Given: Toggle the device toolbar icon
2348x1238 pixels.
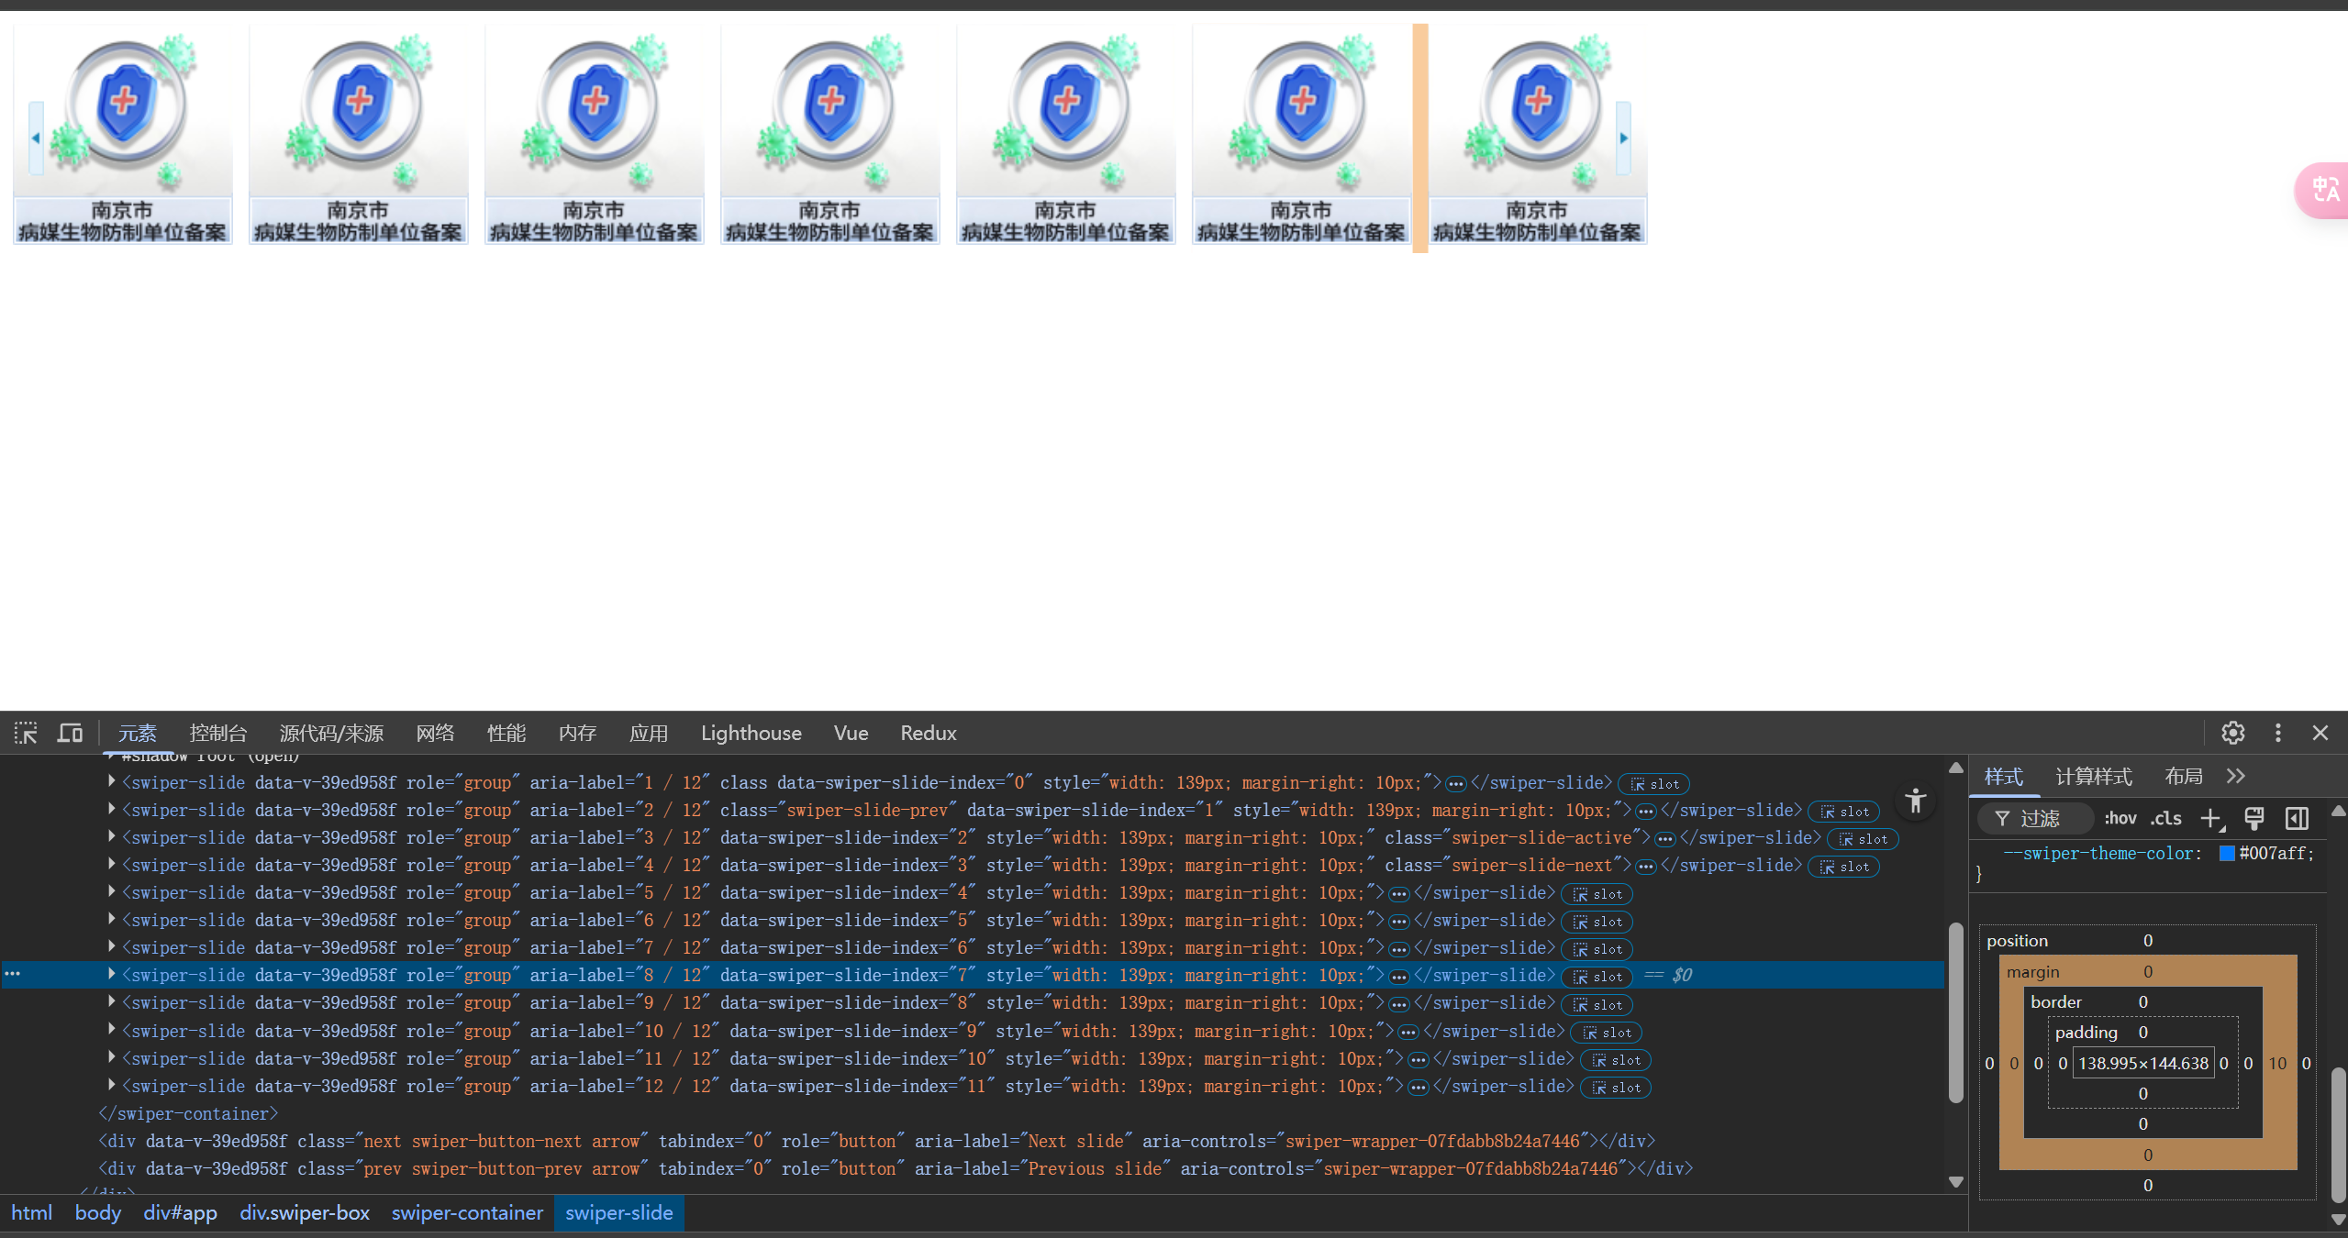Looking at the screenshot, I should [x=70, y=733].
